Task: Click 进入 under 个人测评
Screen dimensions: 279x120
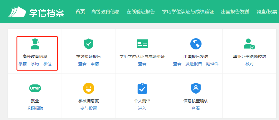Action: point(142,108)
